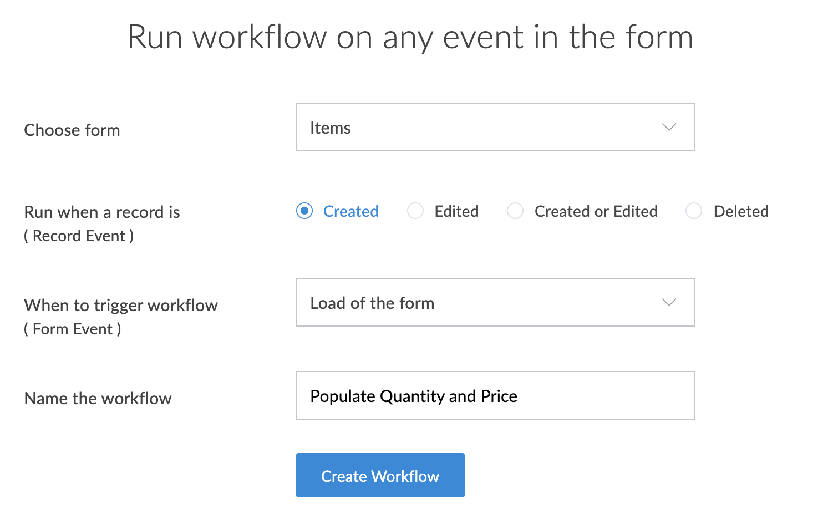The height and width of the screenshot is (519, 813).
Task: Click the 'When to trigger workflow' label
Action: pyautogui.click(x=121, y=306)
